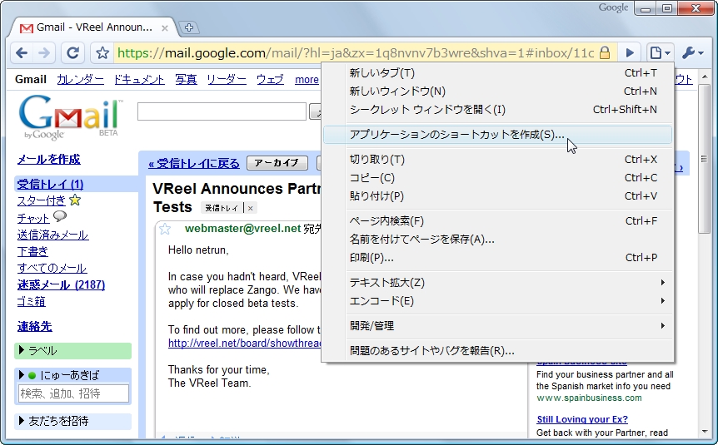
Task: Open ゴミ箱 folder link
Action: point(31,301)
